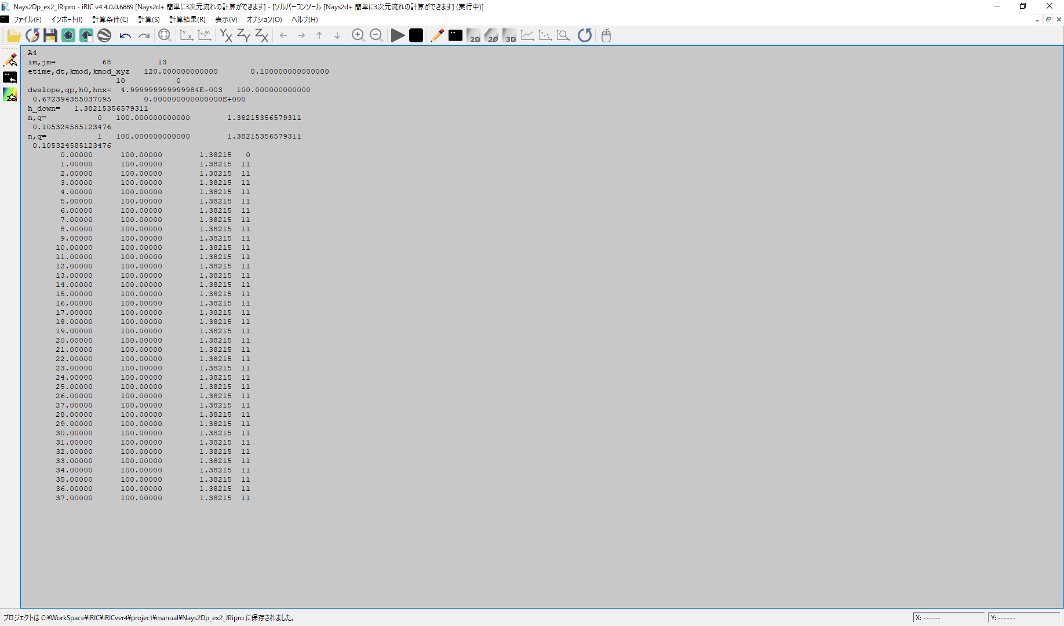
Task: Redo the action in the toolbar
Action: pos(144,36)
